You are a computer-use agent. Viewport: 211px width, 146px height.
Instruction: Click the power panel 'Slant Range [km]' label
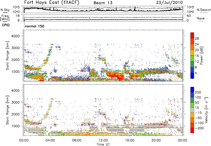8,56
